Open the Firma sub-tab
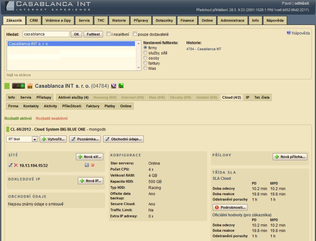316x241 pixels. pyautogui.click(x=13, y=106)
